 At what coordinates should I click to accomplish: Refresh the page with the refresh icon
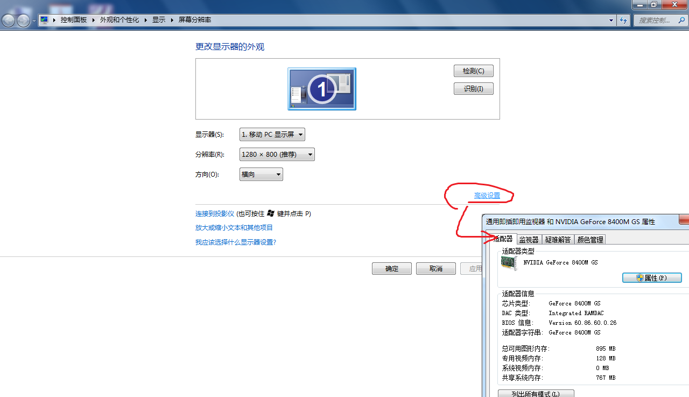pyautogui.click(x=623, y=20)
